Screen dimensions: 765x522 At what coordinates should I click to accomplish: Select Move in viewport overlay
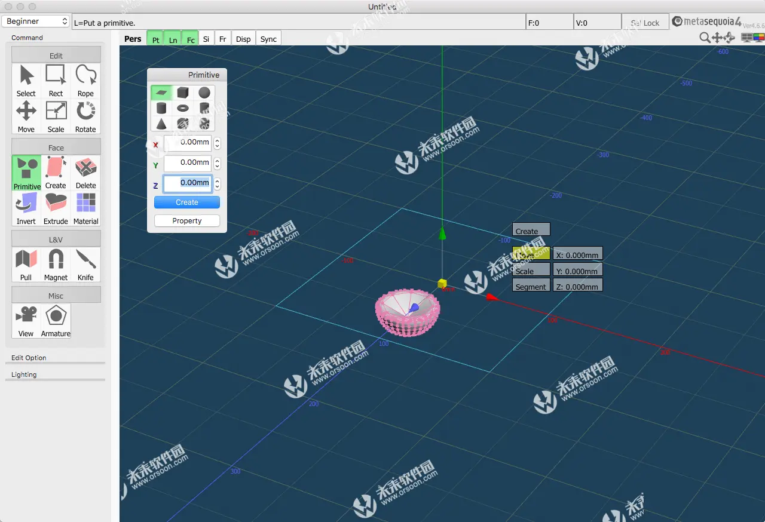click(531, 253)
